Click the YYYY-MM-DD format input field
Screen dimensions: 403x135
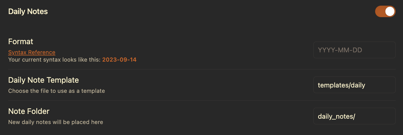pos(354,50)
